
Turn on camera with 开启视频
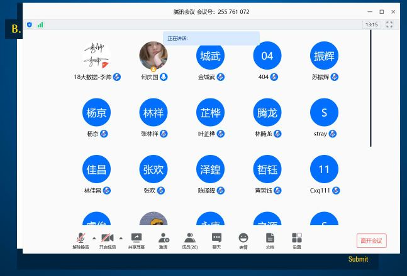(107, 240)
